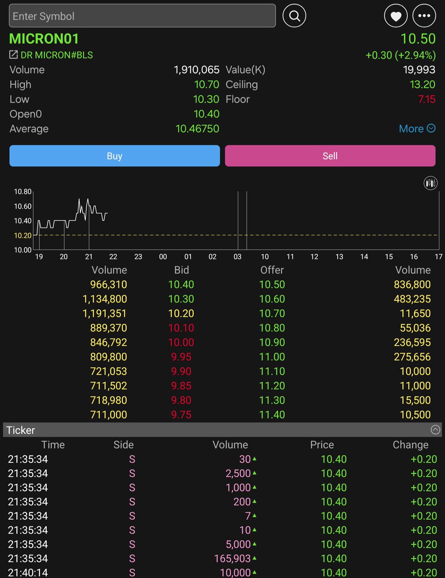Viewport: 445px width, 578px height.
Task: Select ticker row at 21:40:14
Action: [222, 572]
